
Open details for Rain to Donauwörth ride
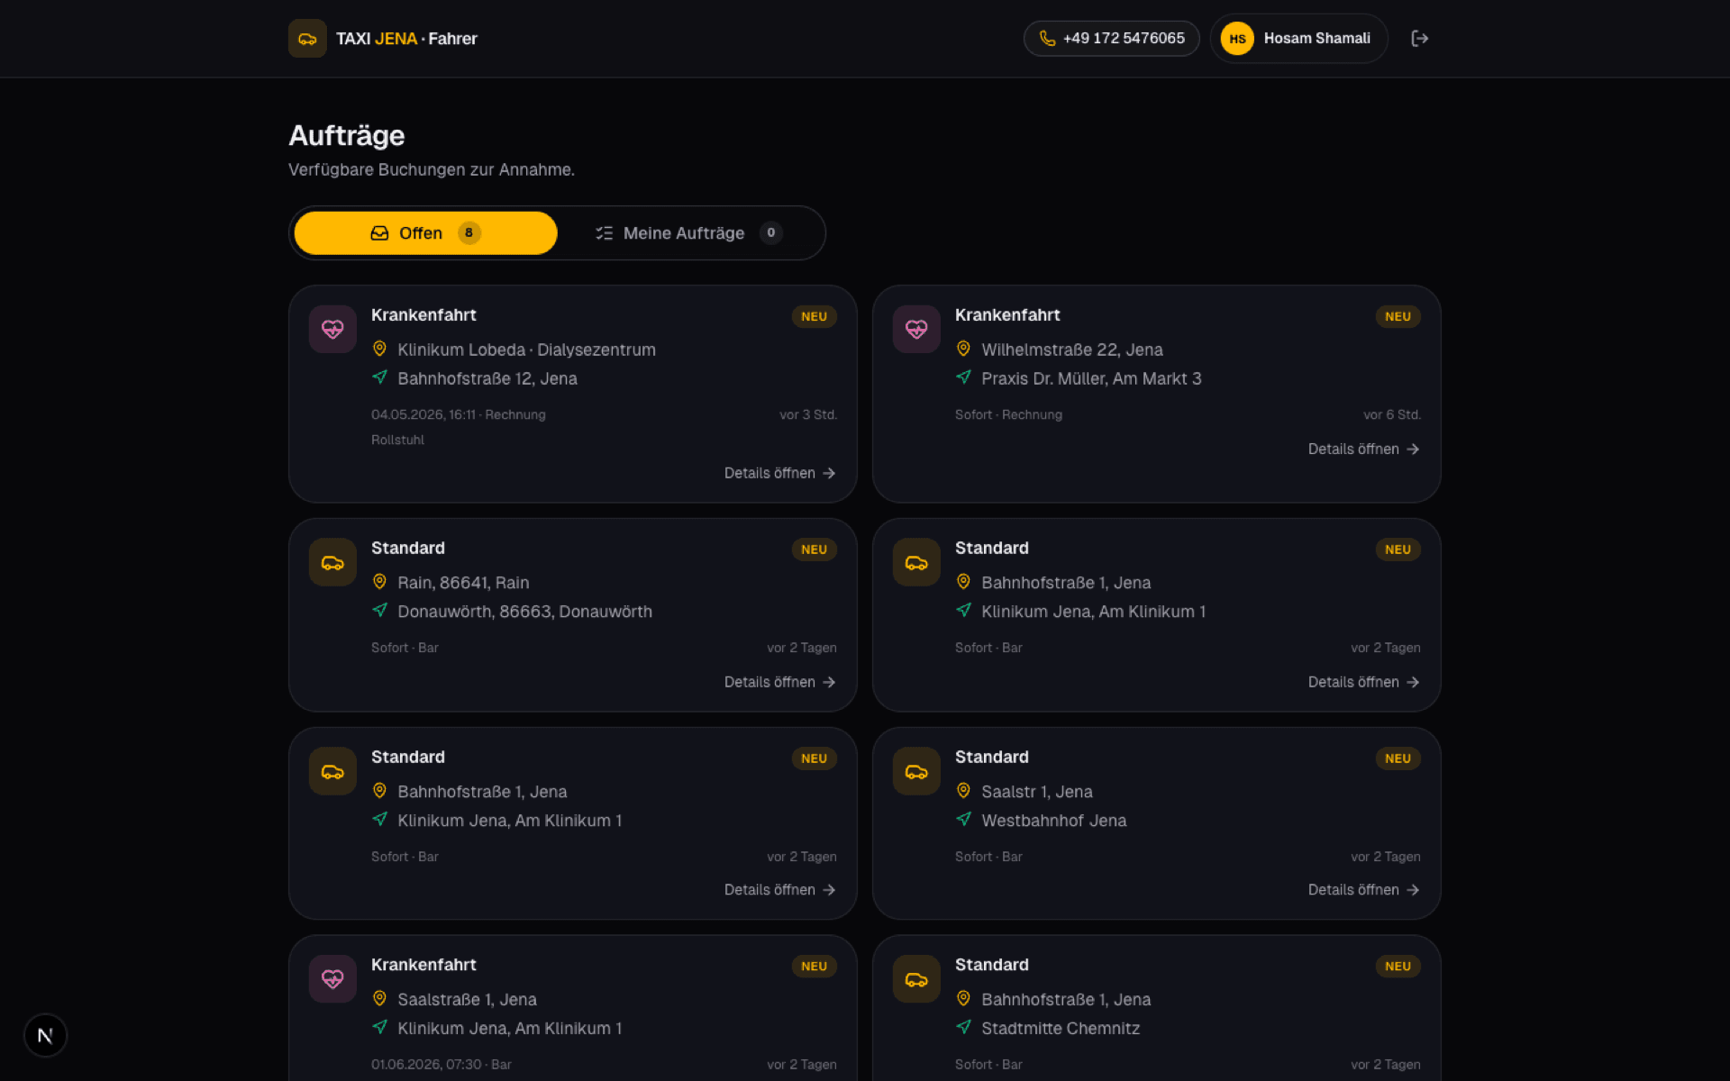coord(780,682)
